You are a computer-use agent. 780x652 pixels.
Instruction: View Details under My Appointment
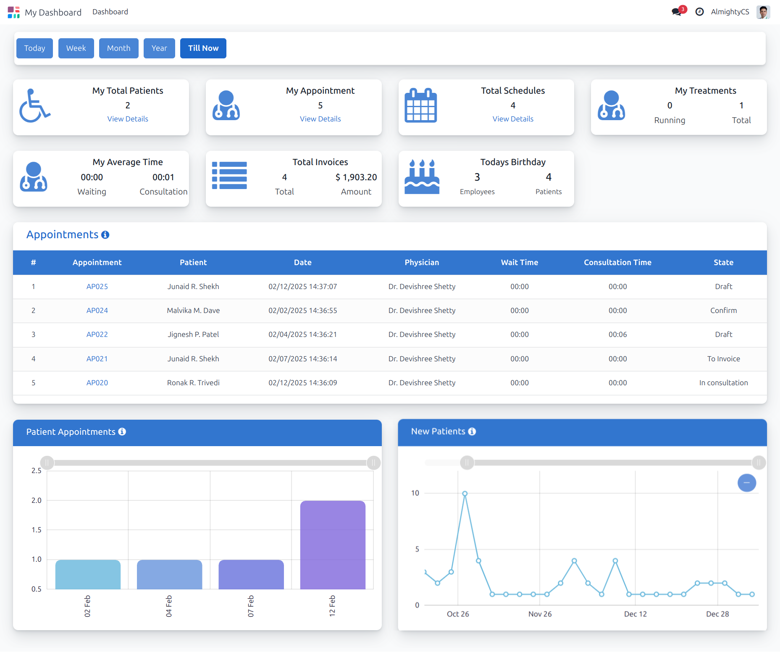(320, 119)
